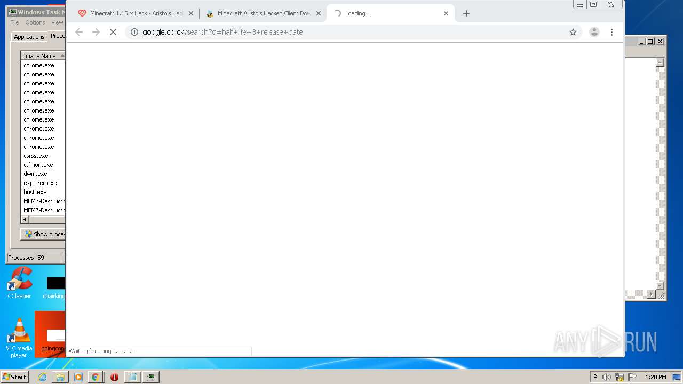
Task: Click Task Manager taskbar button
Action: pyautogui.click(x=151, y=377)
